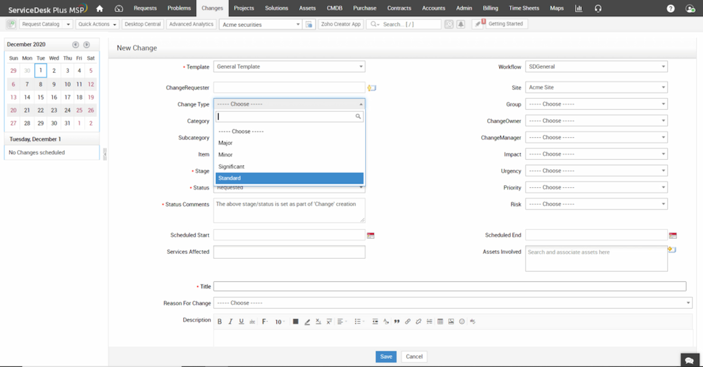Insert an image in the Description editor
The image size is (703, 367).
coord(451,321)
